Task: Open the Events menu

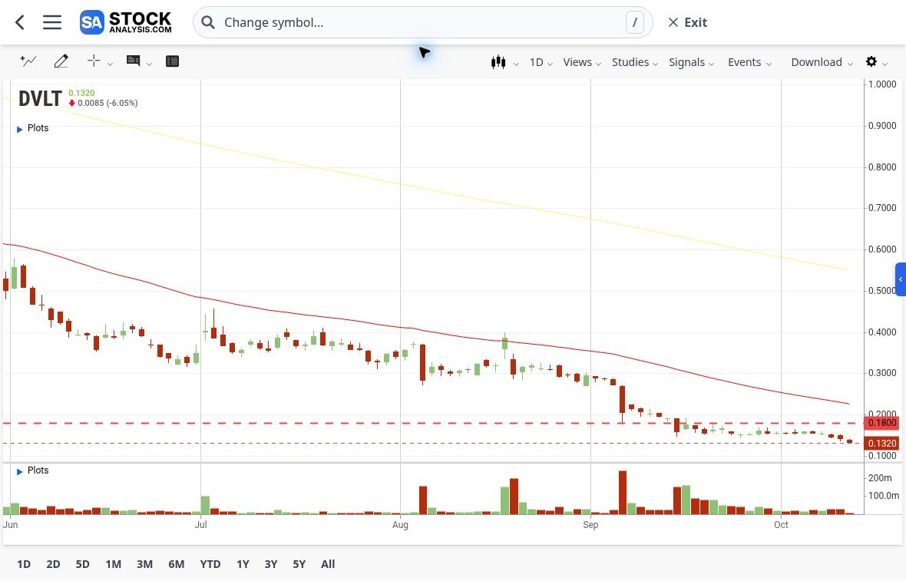Action: click(749, 62)
